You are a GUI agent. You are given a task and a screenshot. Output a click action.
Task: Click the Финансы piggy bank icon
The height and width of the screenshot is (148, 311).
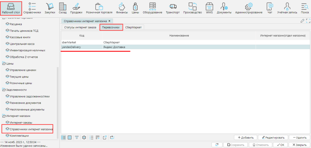tap(122, 8)
